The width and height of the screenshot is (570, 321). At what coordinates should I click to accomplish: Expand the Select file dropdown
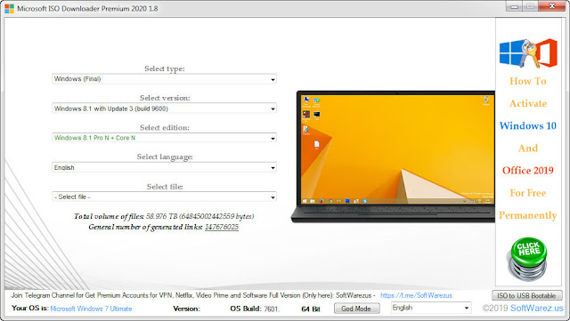click(164, 197)
